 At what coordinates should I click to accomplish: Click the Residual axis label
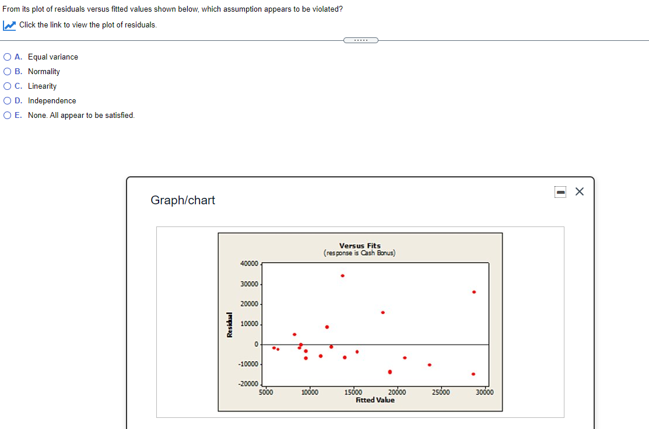tap(230, 322)
